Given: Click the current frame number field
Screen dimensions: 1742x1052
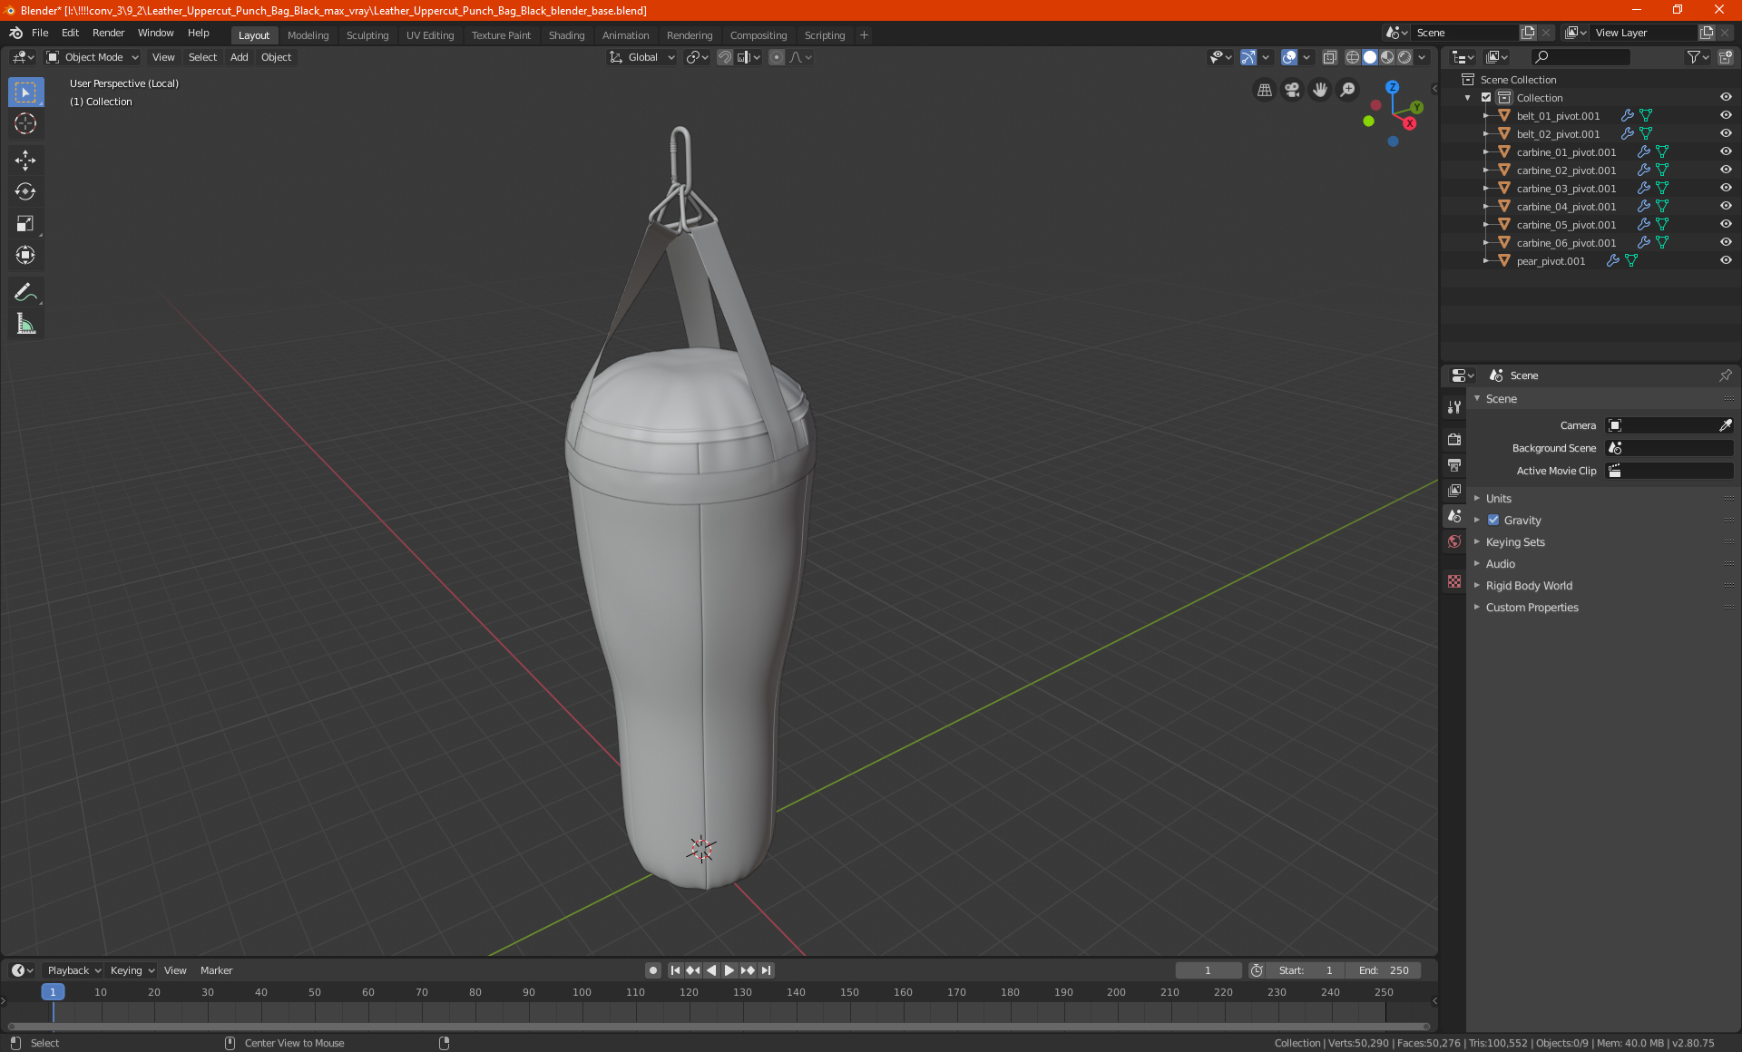Looking at the screenshot, I should pos(1208,970).
